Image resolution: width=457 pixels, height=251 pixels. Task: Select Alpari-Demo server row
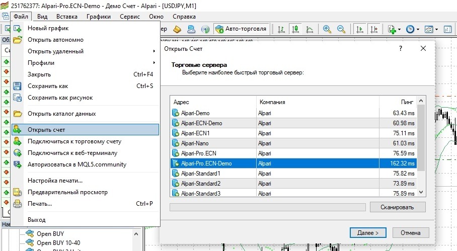293,113
